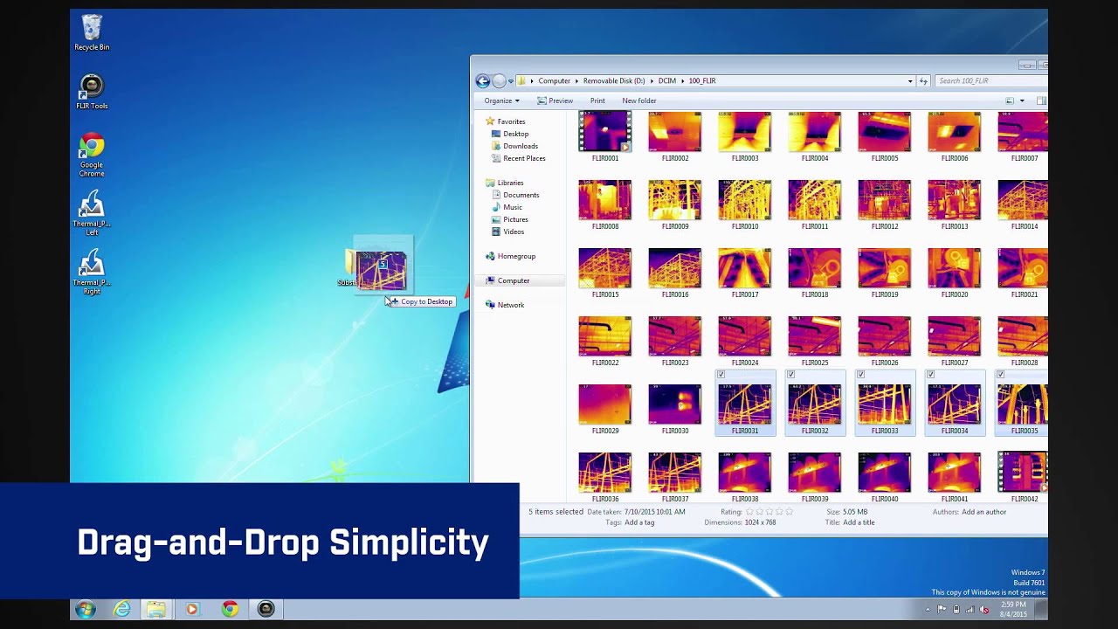The image size is (1118, 629).
Task: Open the volume icon in system tray
Action: 984,609
